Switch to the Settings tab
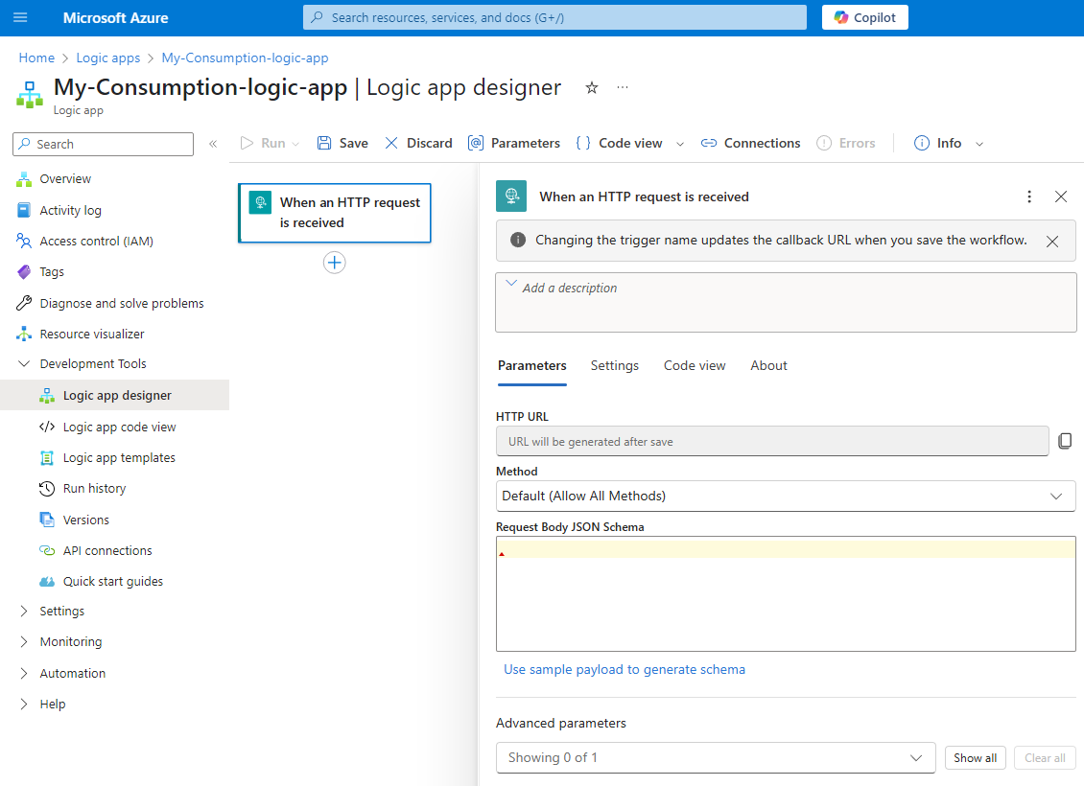1084x786 pixels. tap(615, 366)
